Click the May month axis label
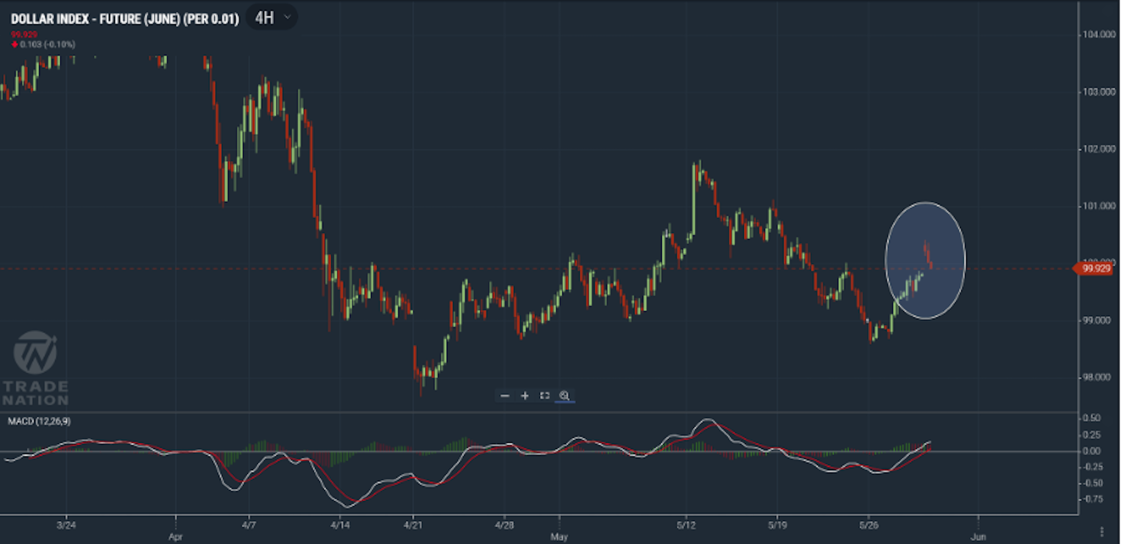 (559, 537)
